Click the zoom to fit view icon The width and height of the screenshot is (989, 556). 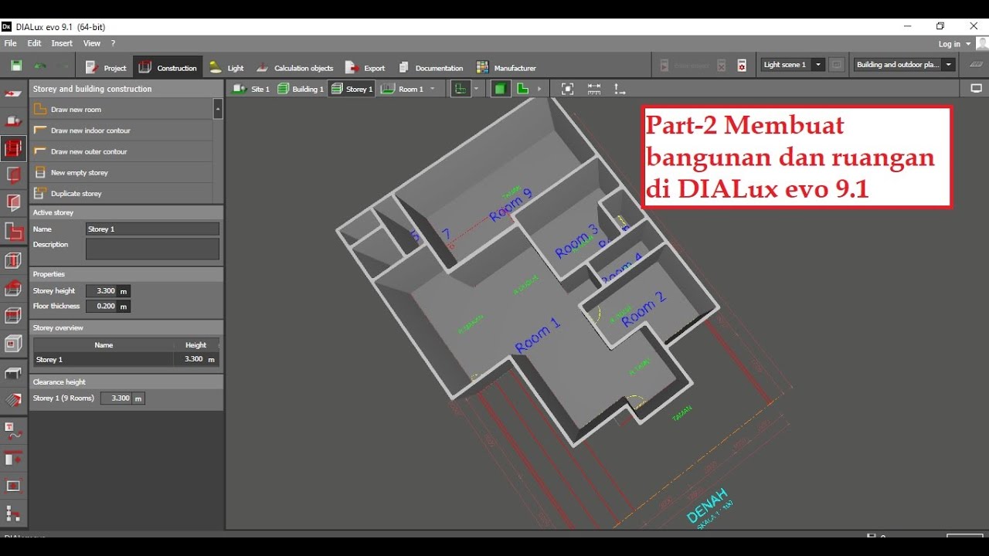(567, 89)
